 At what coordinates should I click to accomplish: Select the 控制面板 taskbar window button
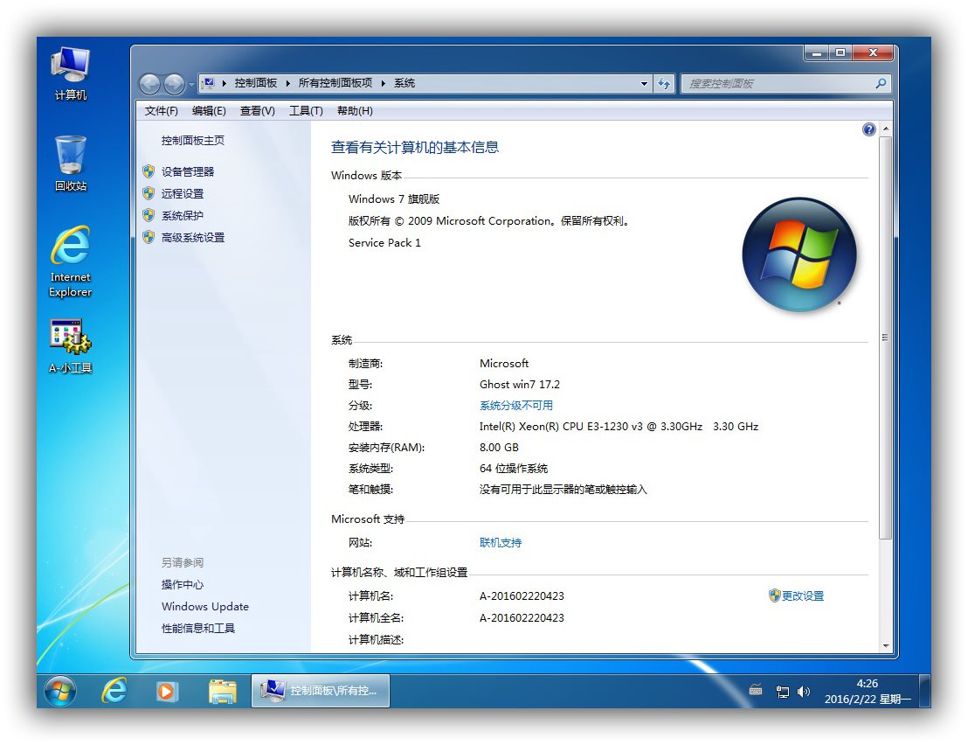321,691
